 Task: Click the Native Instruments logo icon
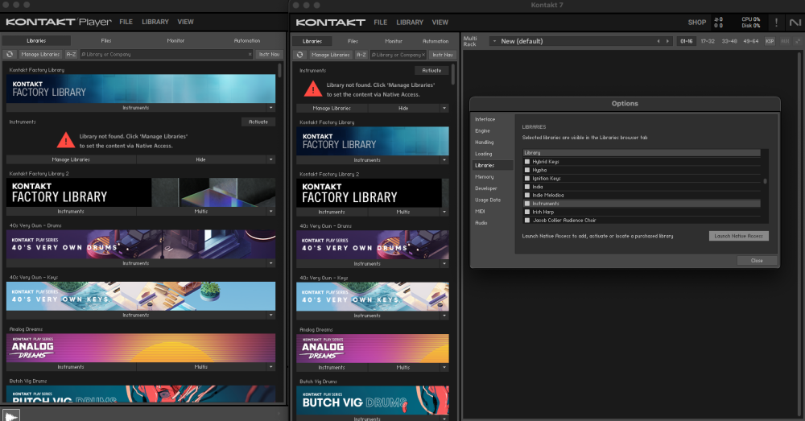click(795, 22)
